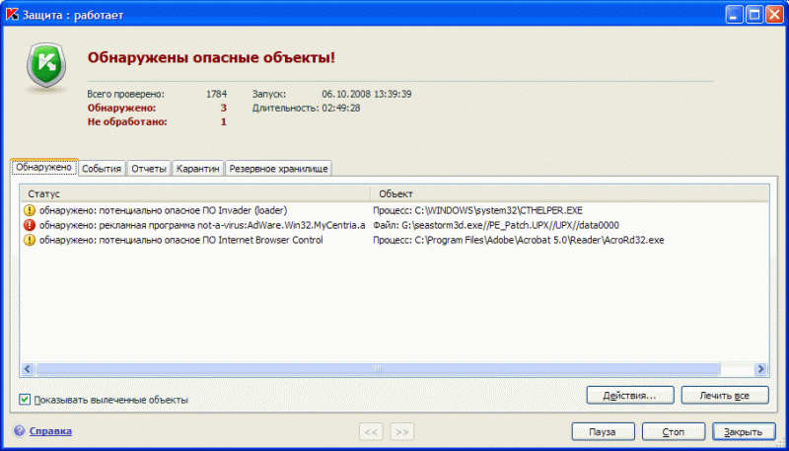This screenshot has height=451, width=789.
Task: Click the next >> navigation button
Action: pos(402,432)
